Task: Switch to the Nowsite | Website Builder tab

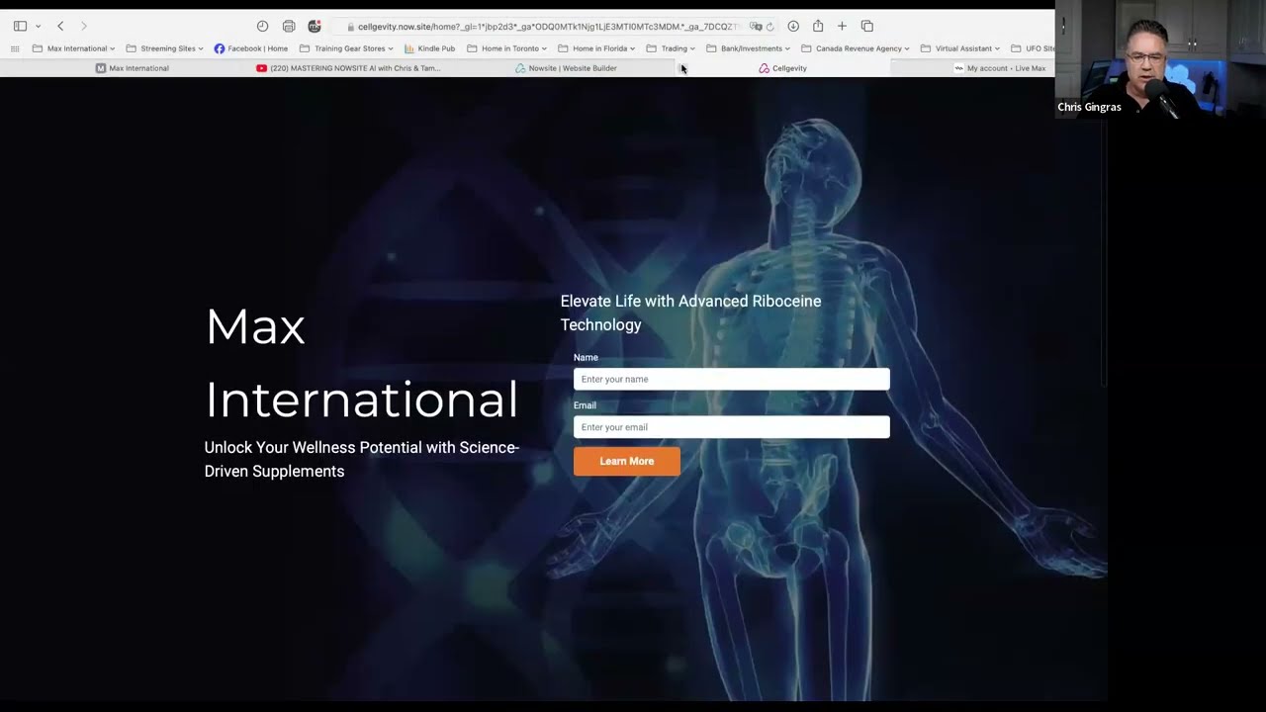Action: [x=566, y=68]
